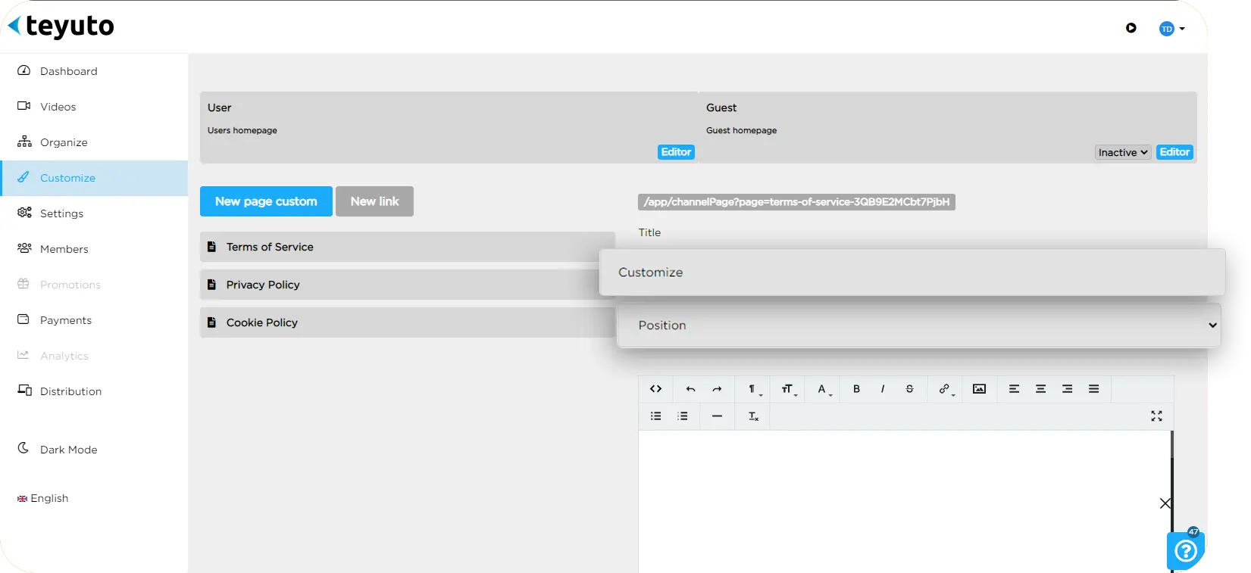Screen dimensions: 1251x573
Task: Center align the editor text
Action: pos(1040,389)
